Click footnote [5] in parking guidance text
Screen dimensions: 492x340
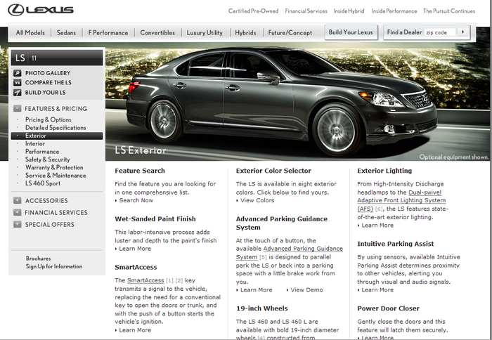[x=263, y=257]
